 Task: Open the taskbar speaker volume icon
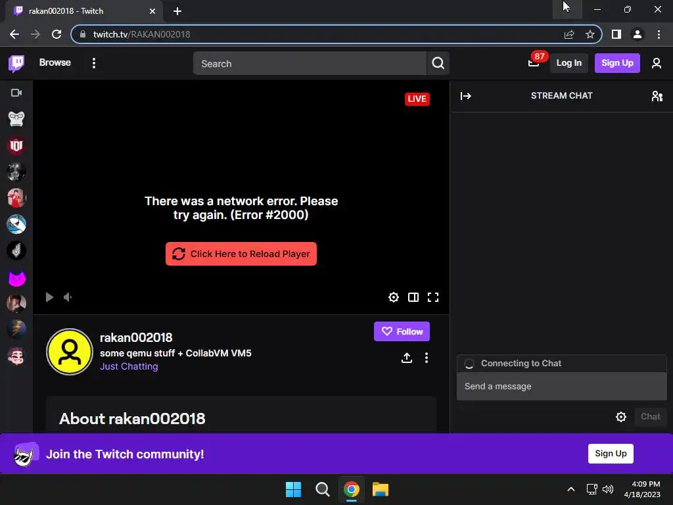(608, 489)
